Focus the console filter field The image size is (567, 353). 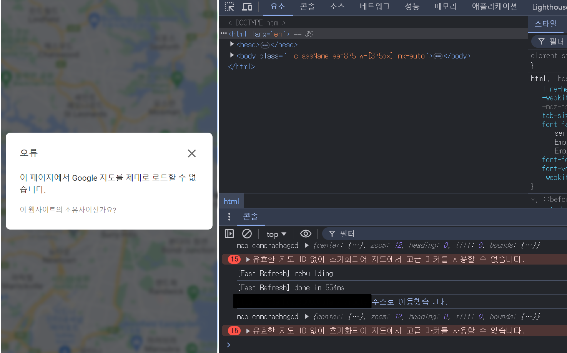click(x=444, y=233)
